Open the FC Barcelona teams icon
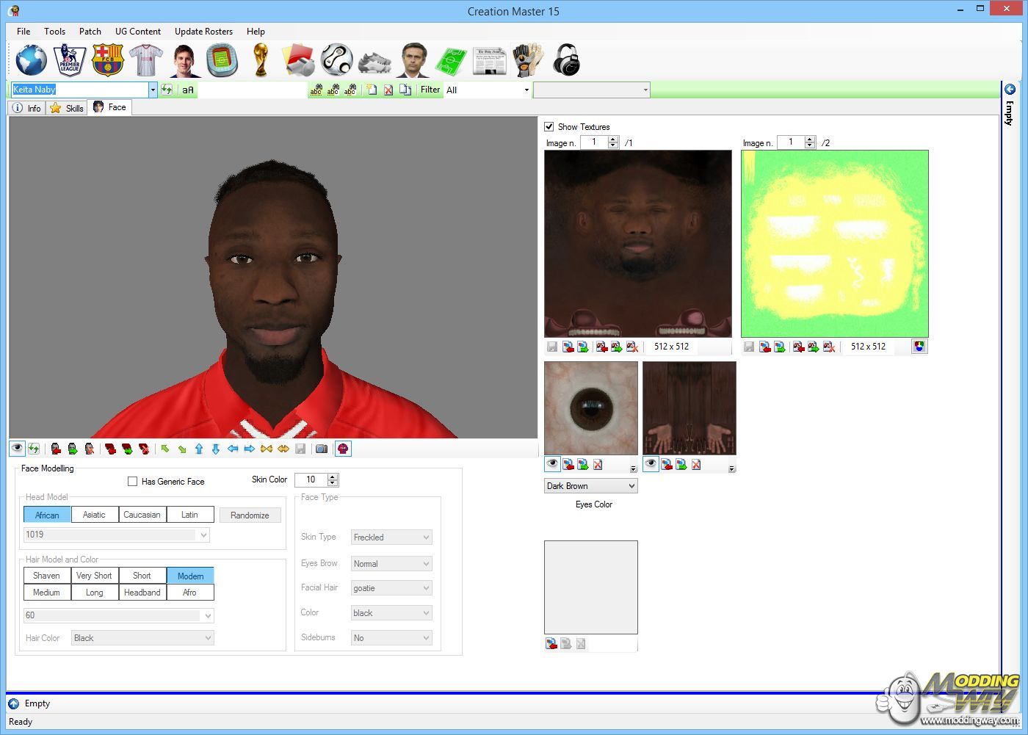 pos(107,60)
